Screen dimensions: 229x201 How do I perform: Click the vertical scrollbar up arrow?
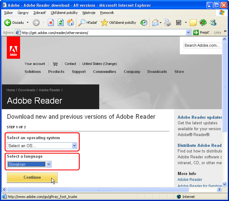[x=224, y=39]
